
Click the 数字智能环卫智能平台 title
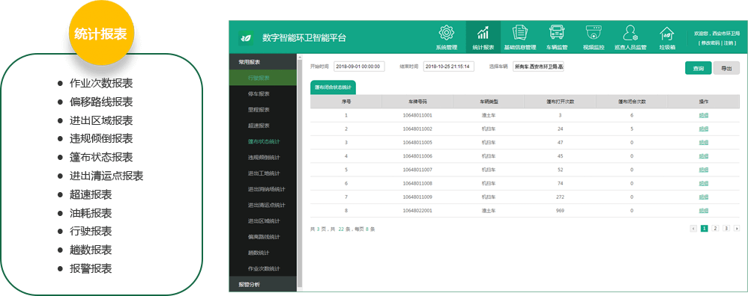pos(304,38)
